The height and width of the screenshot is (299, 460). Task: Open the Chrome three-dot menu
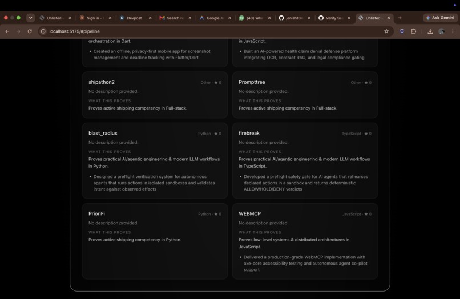(x=453, y=31)
